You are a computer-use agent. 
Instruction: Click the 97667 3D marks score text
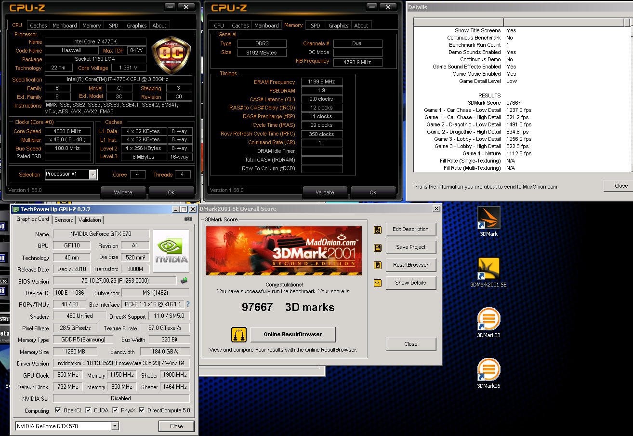pyautogui.click(x=288, y=307)
